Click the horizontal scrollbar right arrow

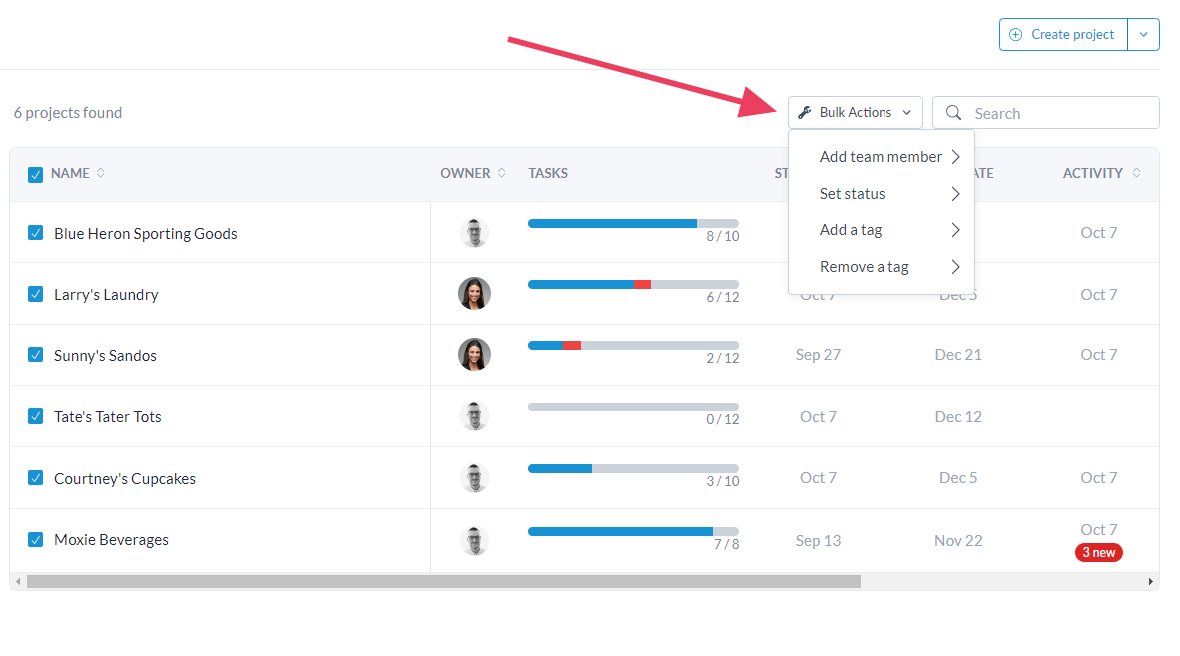coord(1150,581)
